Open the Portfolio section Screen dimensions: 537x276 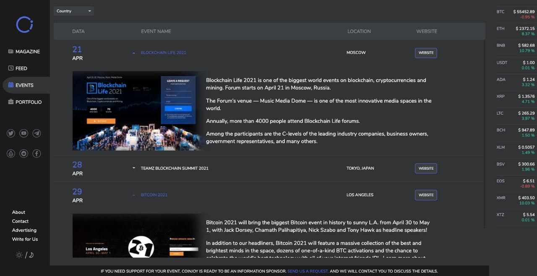point(25,102)
